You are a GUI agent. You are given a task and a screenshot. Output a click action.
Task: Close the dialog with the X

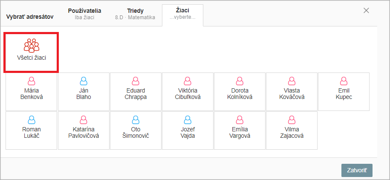(x=366, y=11)
